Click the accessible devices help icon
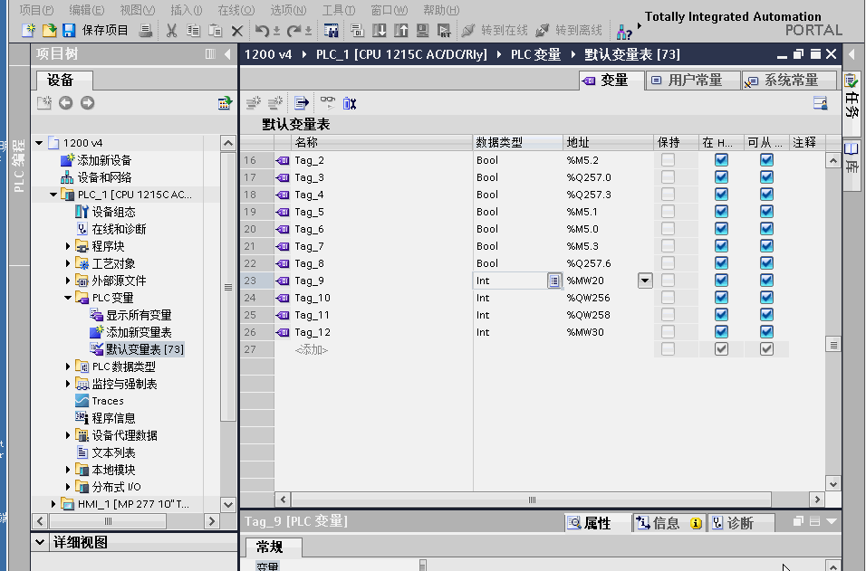Viewport: 866px width, 571px height. (624, 32)
